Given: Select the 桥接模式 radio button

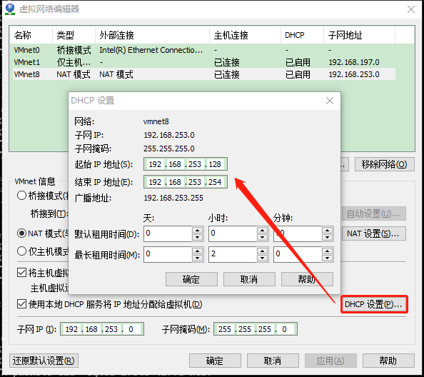Looking at the screenshot, I should click(x=21, y=196).
